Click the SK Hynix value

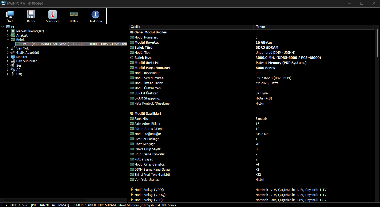(262, 93)
